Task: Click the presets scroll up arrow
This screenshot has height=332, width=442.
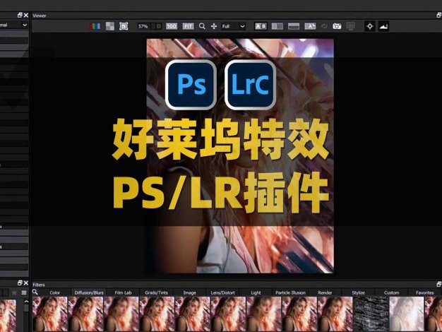Action: (26, 302)
